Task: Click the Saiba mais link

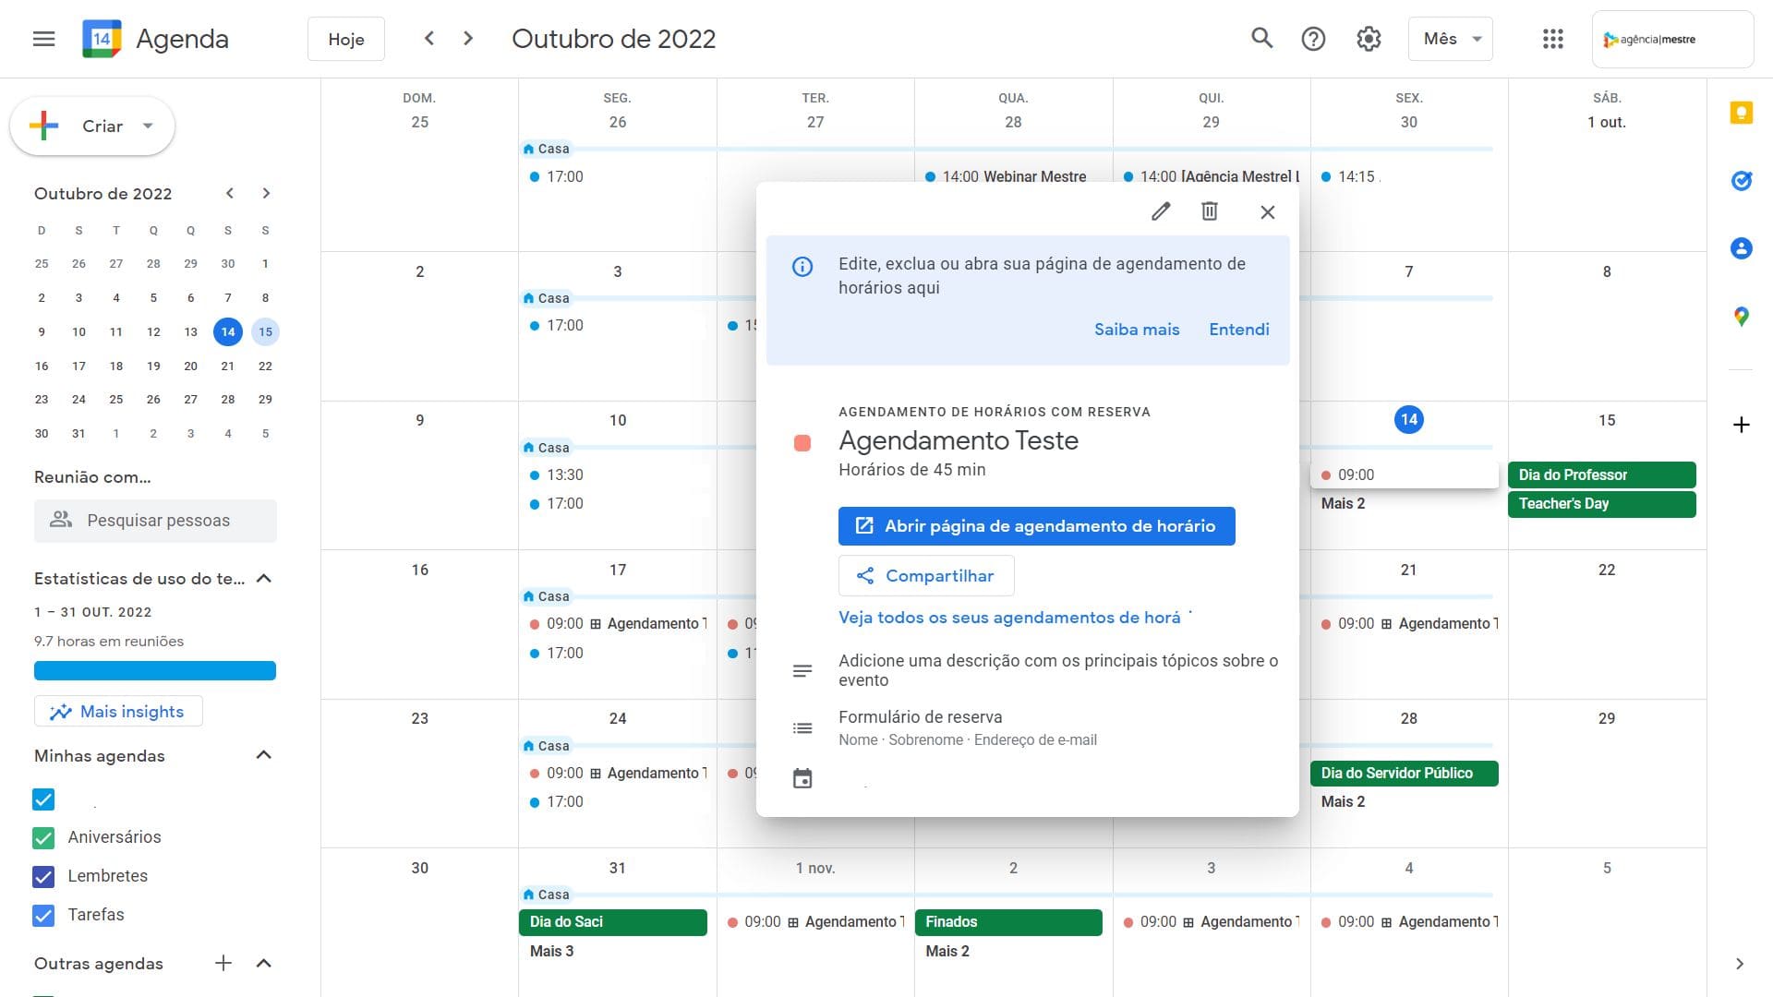Action: [x=1136, y=330]
